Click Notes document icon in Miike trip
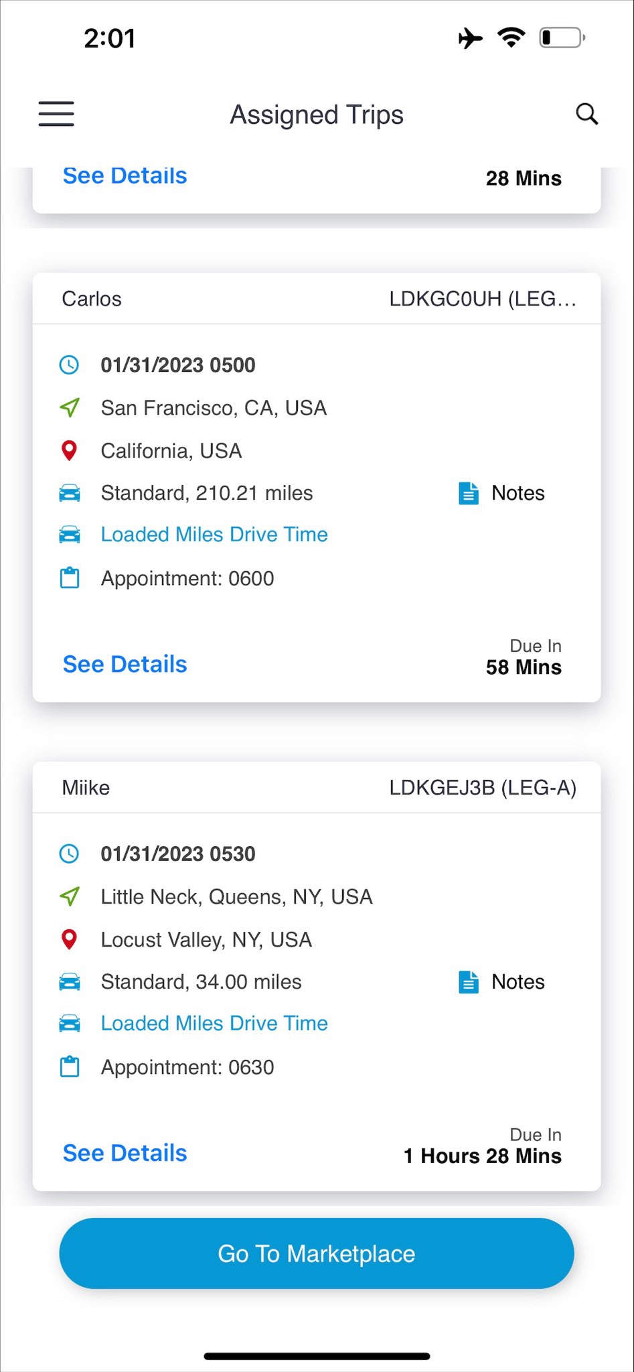 (x=469, y=982)
